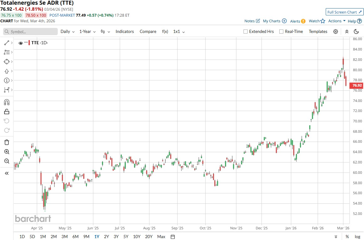Open the calendar date range picker
Viewport: 364px width, 240px height.
[x=173, y=237]
